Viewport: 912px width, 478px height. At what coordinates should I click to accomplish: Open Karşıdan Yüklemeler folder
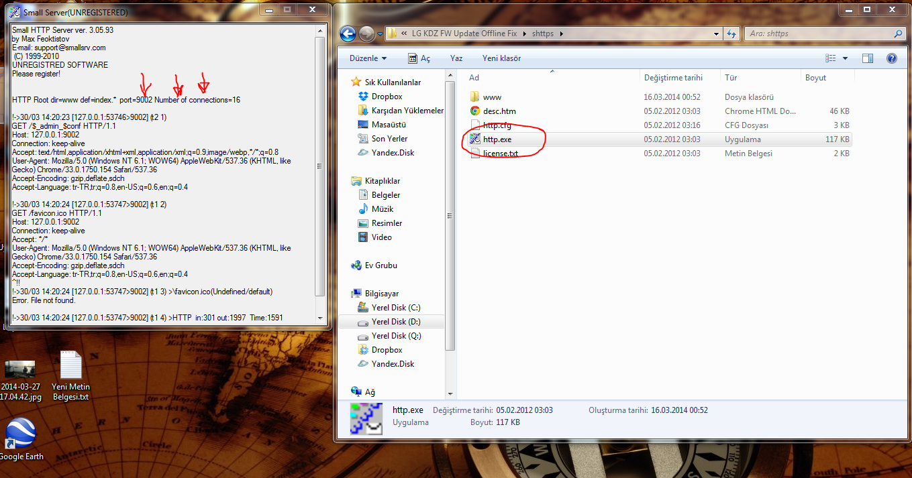(407, 111)
